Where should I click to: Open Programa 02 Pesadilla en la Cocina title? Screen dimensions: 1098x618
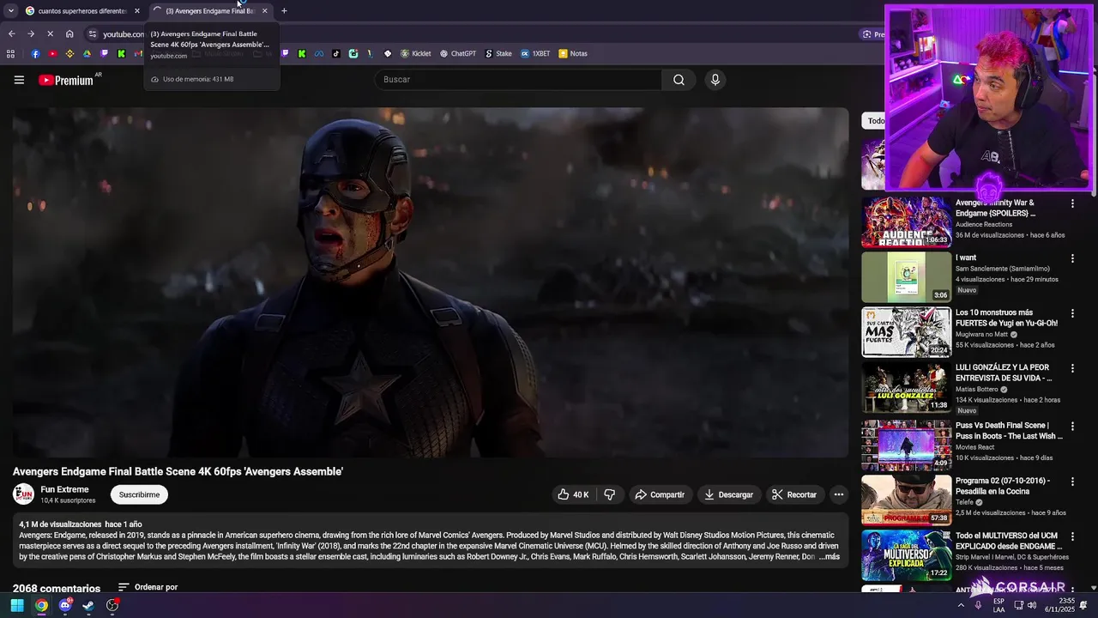1003,486
